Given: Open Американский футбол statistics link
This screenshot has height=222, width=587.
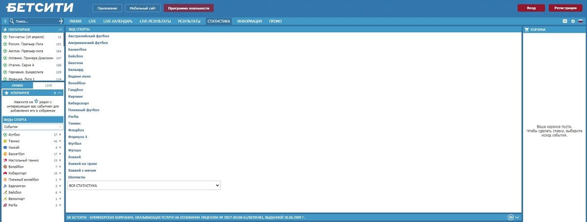Looking at the screenshot, I should pyautogui.click(x=88, y=43).
